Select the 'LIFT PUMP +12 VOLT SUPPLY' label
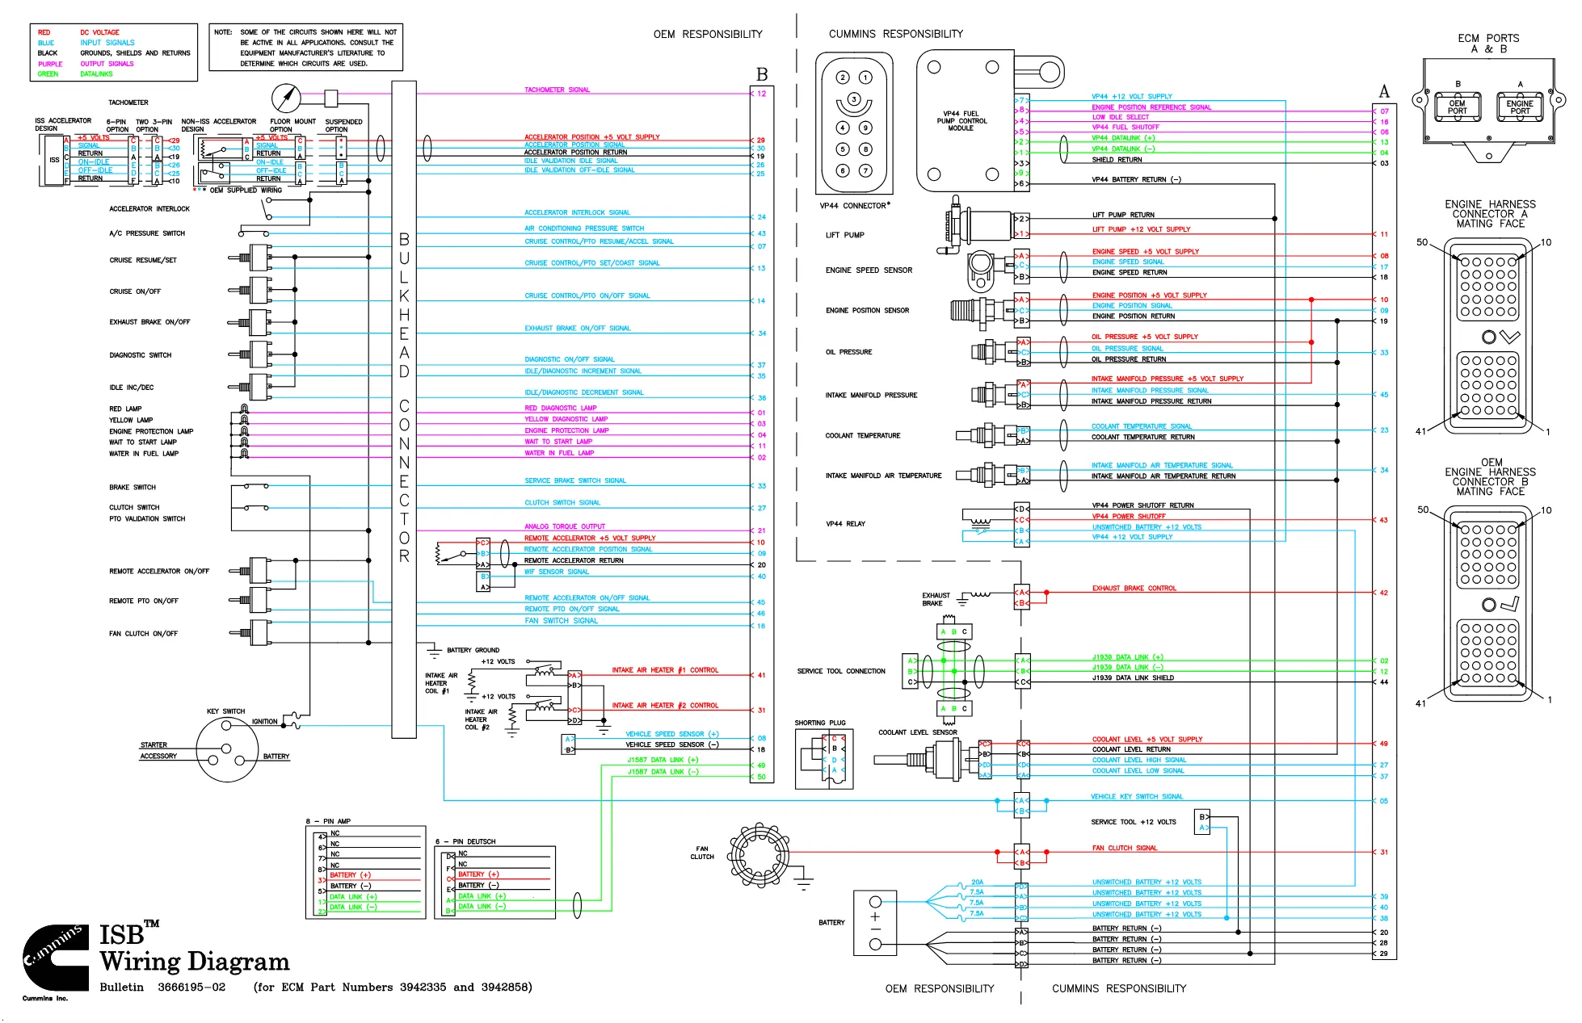This screenshot has height=1023, width=1582. click(x=1142, y=229)
